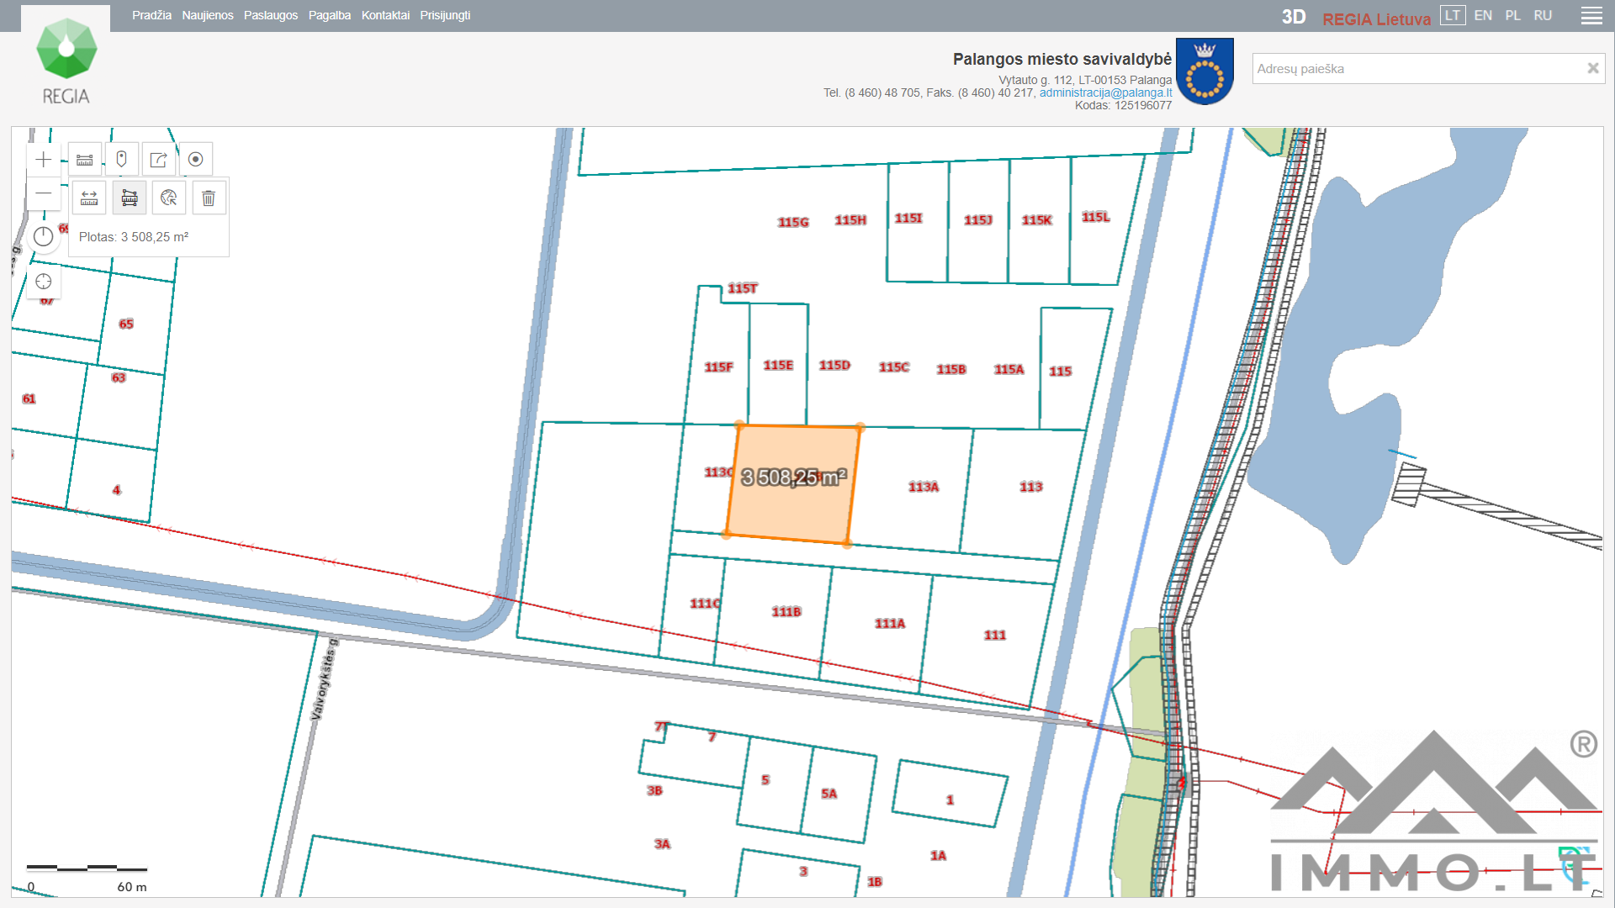The height and width of the screenshot is (908, 1615).
Task: Switch language to RU
Action: click(x=1543, y=15)
